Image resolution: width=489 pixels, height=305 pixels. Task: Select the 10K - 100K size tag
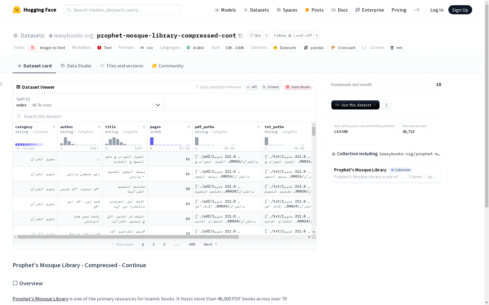click(235, 48)
